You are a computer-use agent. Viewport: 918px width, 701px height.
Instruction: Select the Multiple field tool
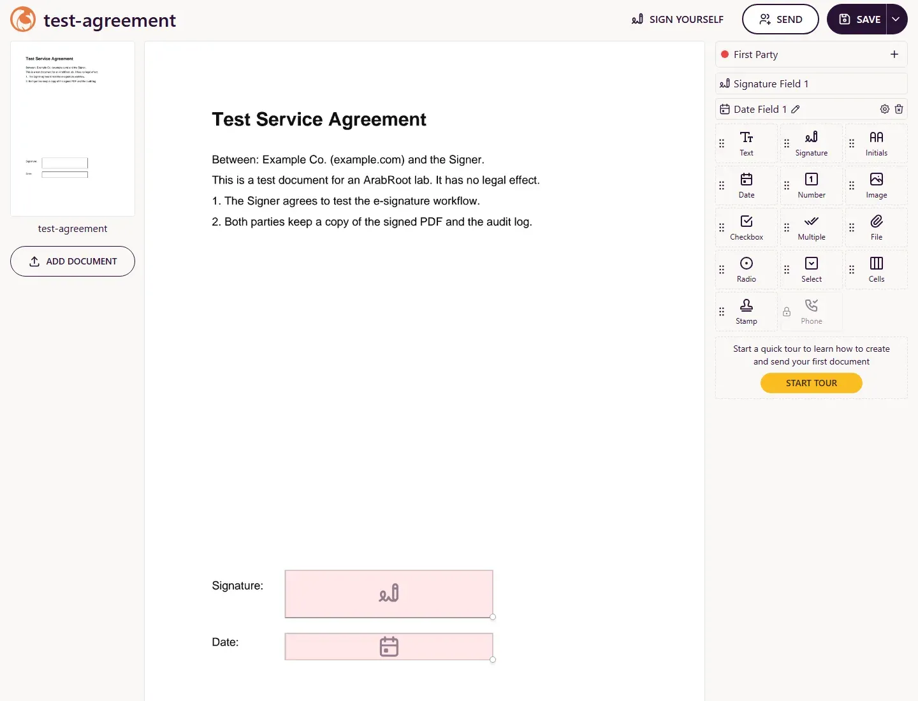pyautogui.click(x=812, y=228)
